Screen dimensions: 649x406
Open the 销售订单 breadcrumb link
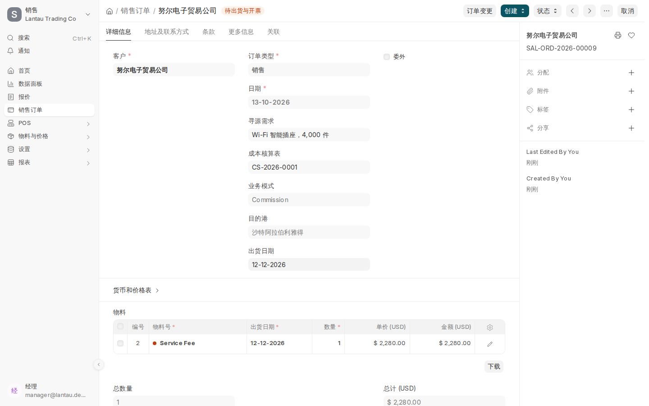point(135,11)
